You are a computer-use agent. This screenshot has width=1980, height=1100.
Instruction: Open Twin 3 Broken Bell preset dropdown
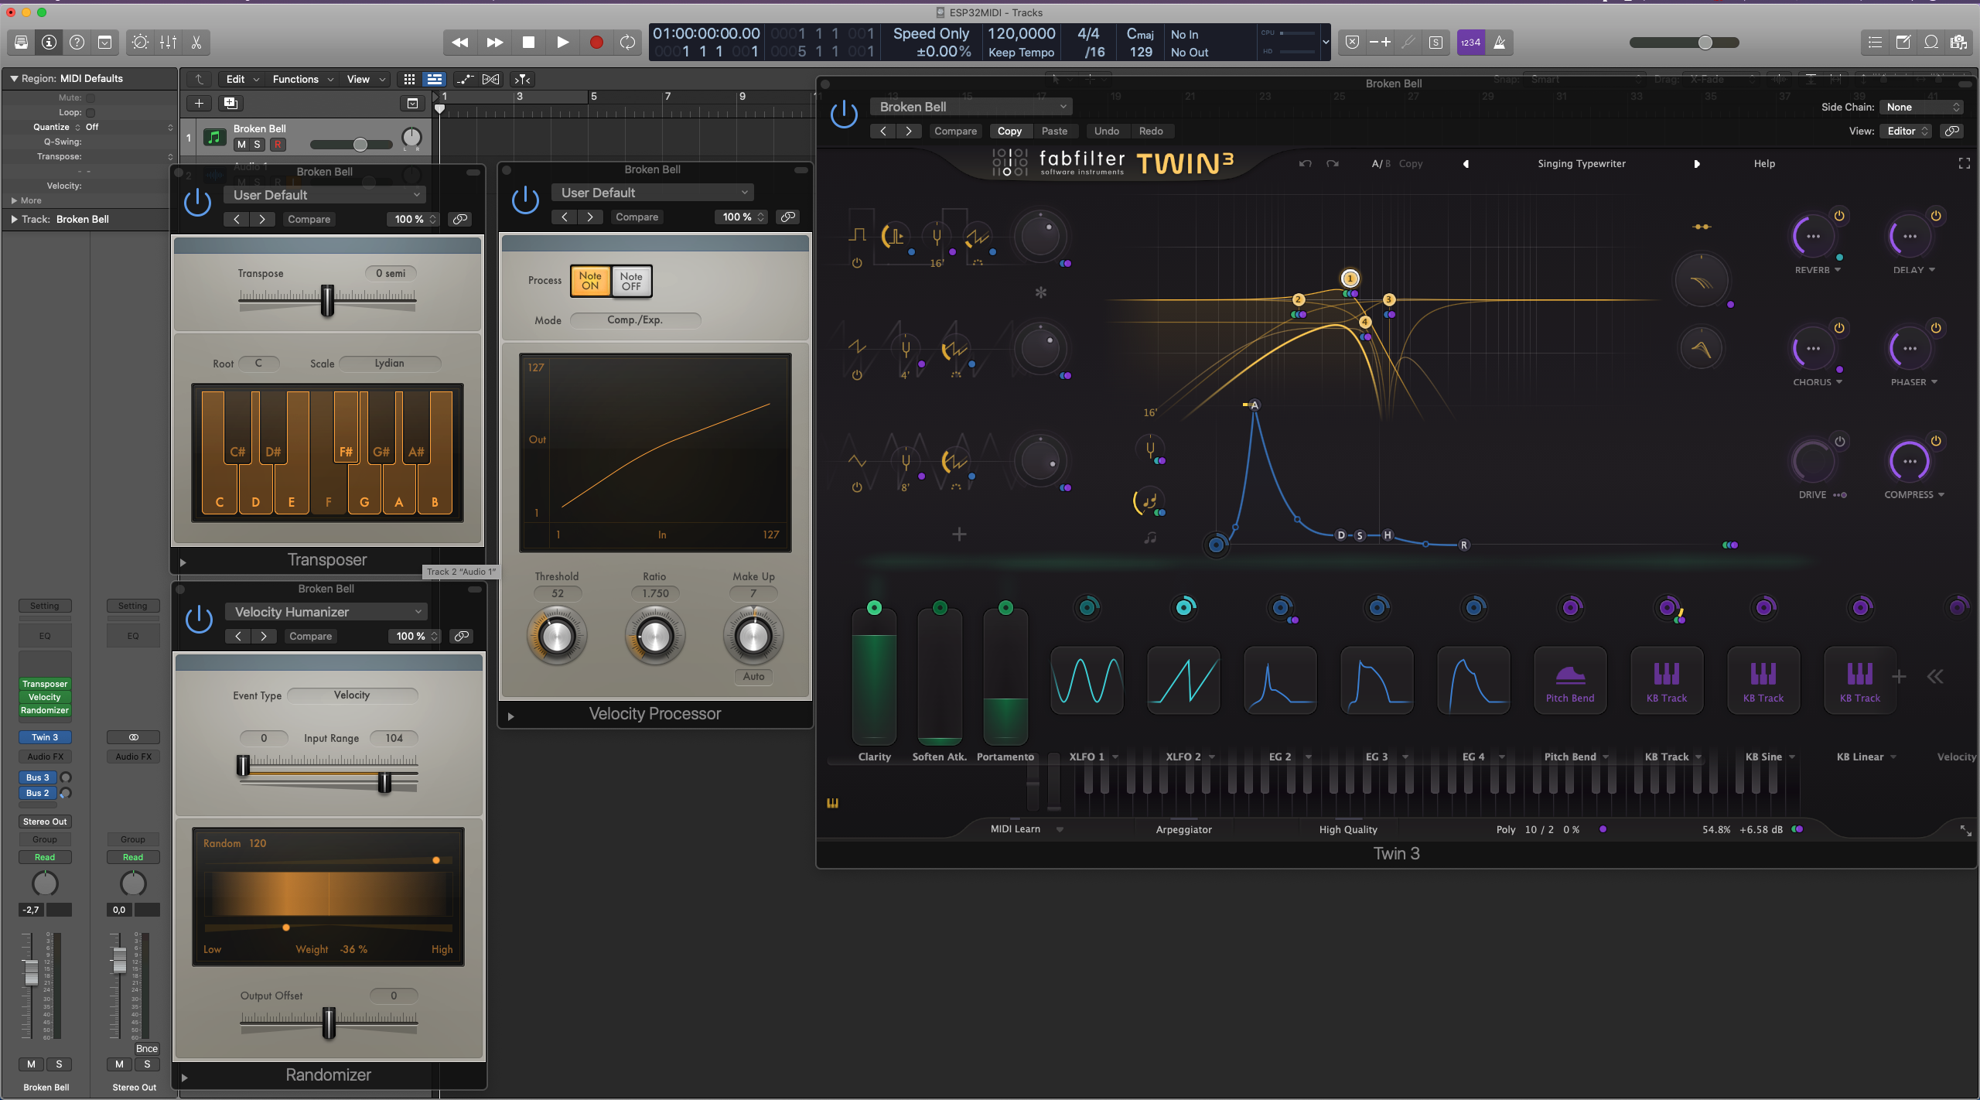[971, 107]
